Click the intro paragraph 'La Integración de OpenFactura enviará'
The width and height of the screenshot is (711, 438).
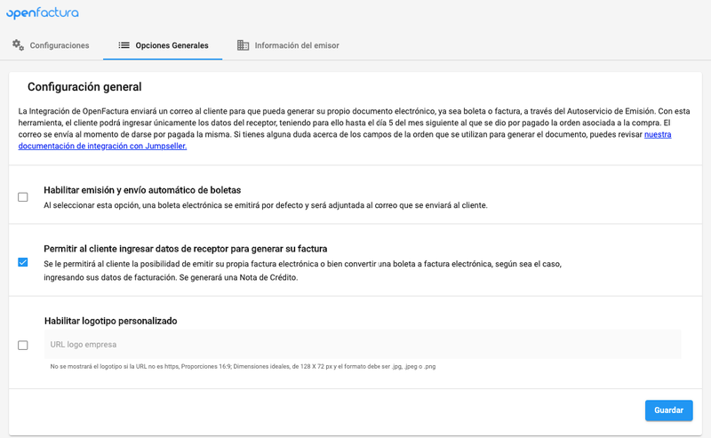click(x=354, y=128)
